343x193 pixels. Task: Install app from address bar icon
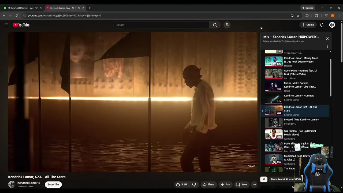click(292, 16)
